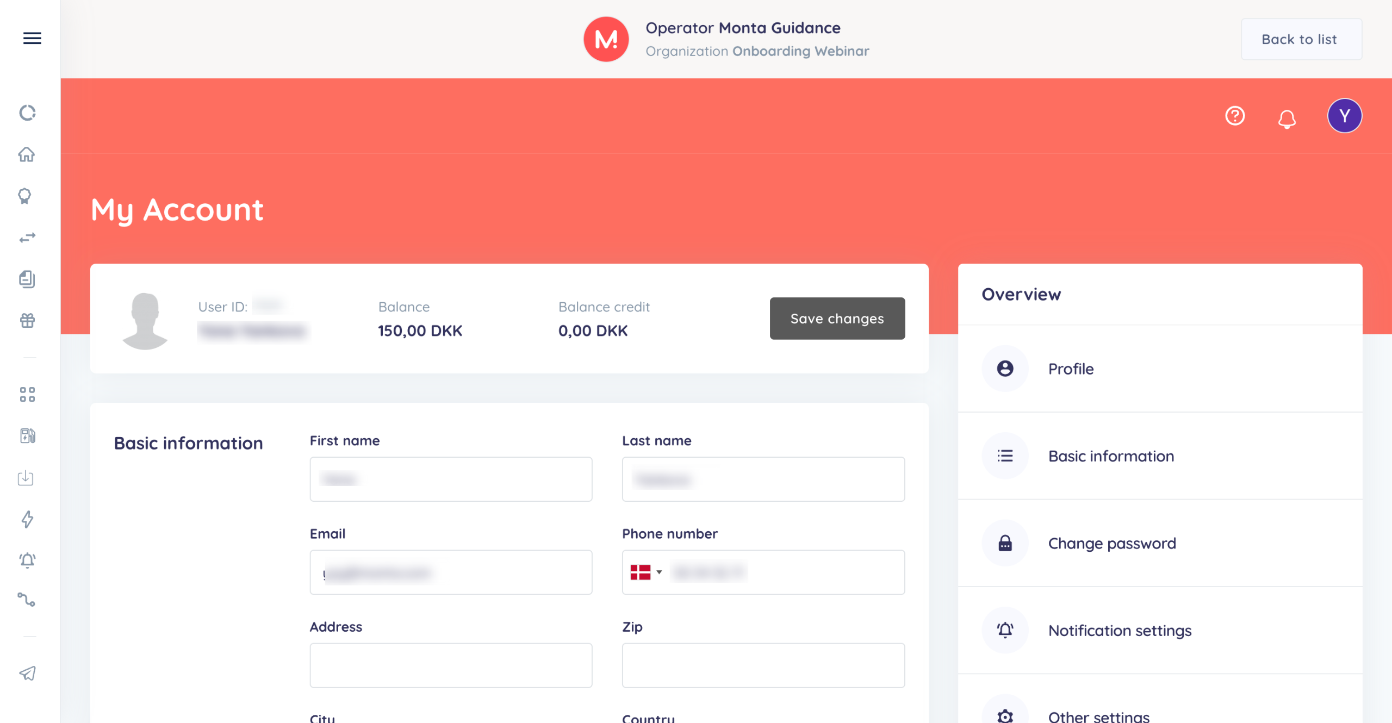The width and height of the screenshot is (1392, 723).
Task: Open the lightning bolt sidebar icon
Action: (27, 519)
